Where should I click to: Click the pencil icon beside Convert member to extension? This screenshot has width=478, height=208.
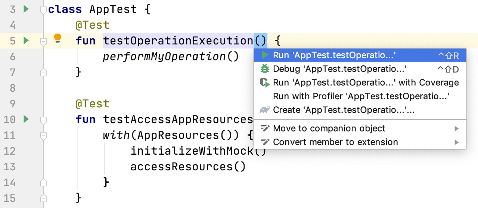click(265, 142)
